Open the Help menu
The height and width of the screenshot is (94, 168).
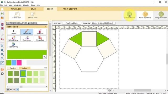(38, 5)
